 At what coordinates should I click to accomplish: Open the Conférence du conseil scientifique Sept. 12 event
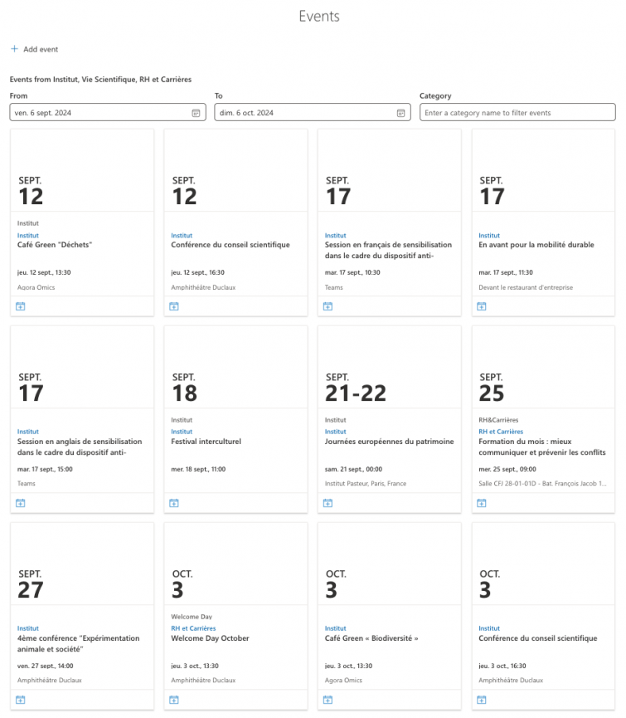point(231,245)
